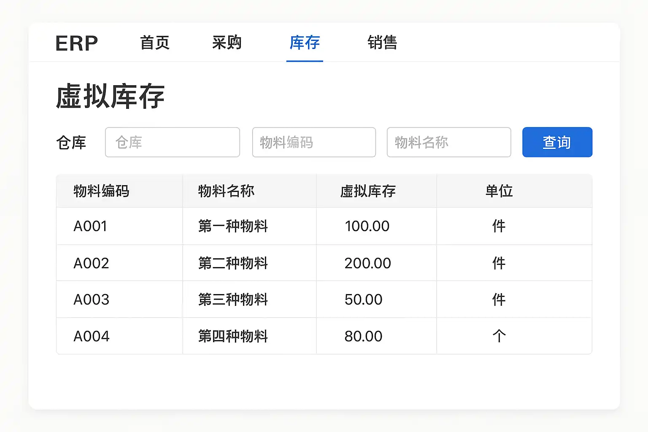Click the 物料编码 column header
The height and width of the screenshot is (432, 648).
click(101, 191)
